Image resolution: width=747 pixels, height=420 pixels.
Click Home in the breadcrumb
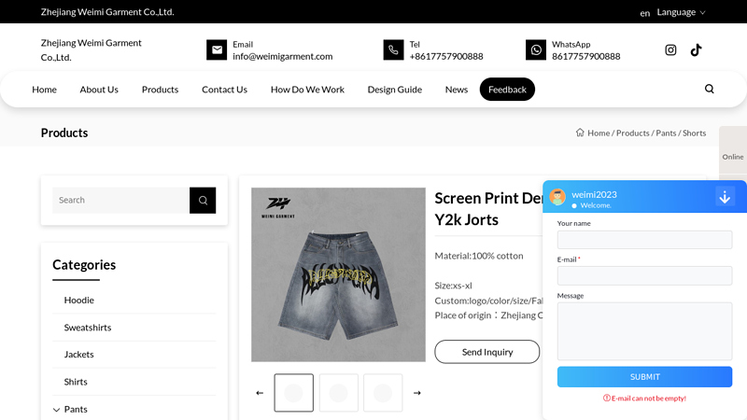pyautogui.click(x=599, y=133)
